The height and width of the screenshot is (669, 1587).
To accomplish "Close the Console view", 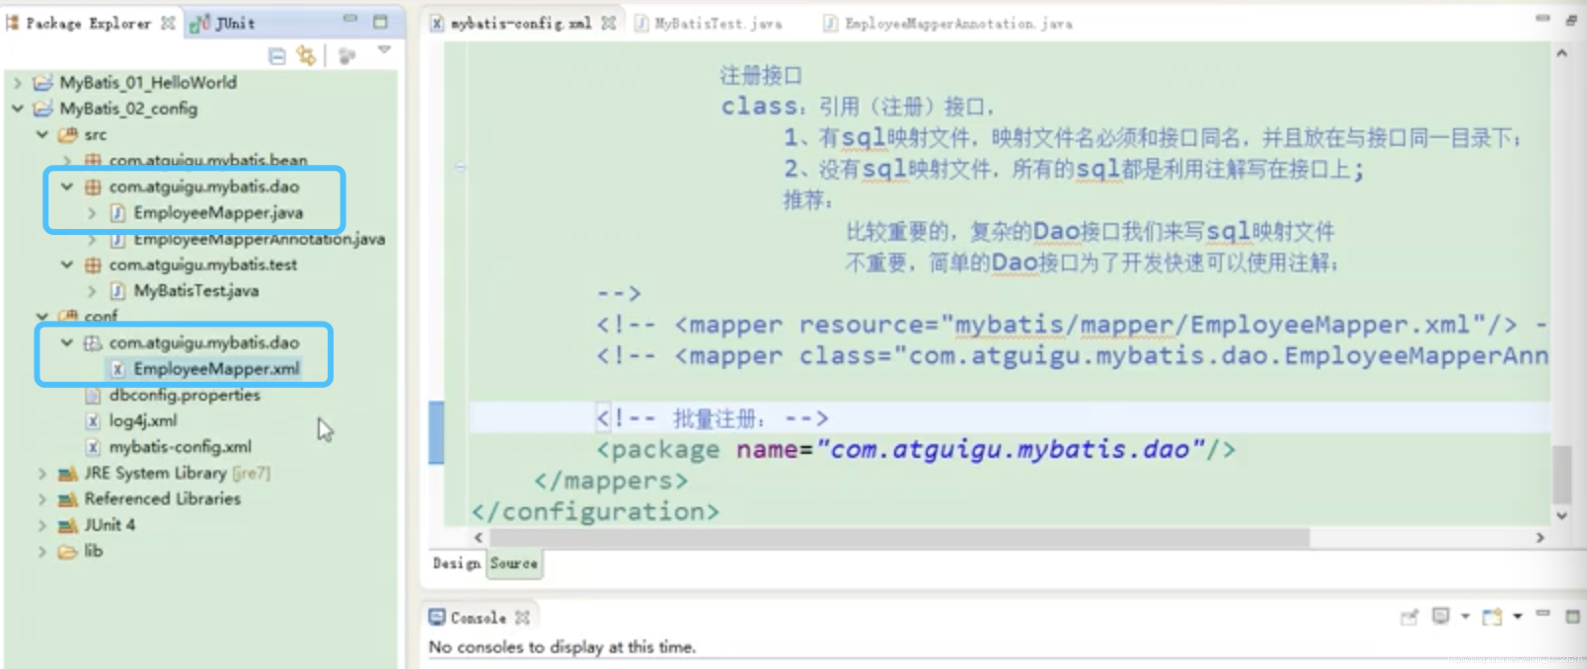I will click(523, 617).
